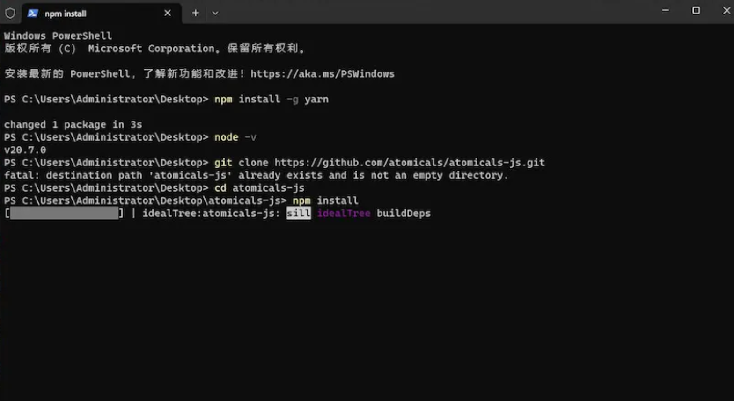Expand the new tab profile dropdown arrow
Viewport: 734px width, 401px height.
point(215,13)
